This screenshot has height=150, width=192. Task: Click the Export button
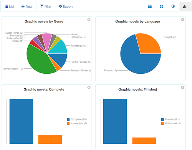pyautogui.click(x=66, y=7)
